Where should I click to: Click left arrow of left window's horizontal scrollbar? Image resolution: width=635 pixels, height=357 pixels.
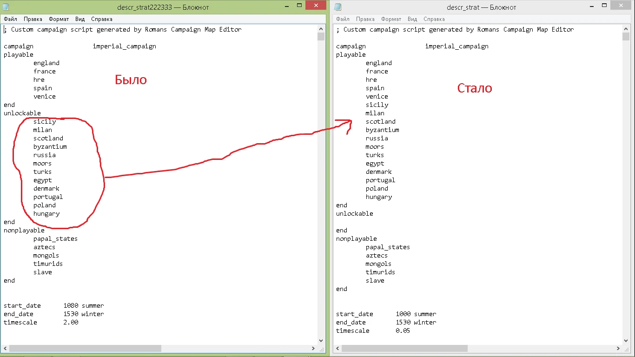(x=5, y=348)
